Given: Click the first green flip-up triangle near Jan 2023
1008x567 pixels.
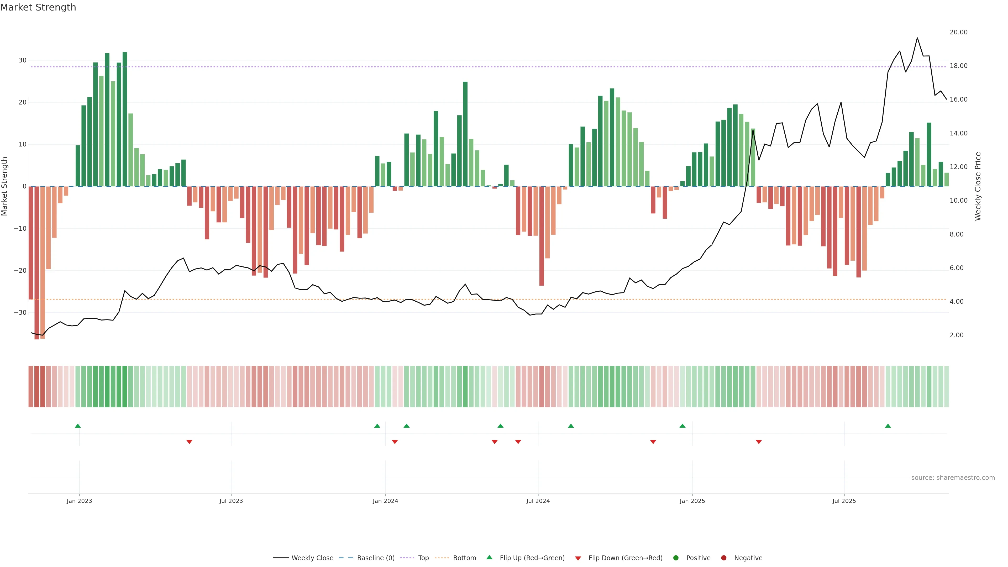Looking at the screenshot, I should 78,426.
